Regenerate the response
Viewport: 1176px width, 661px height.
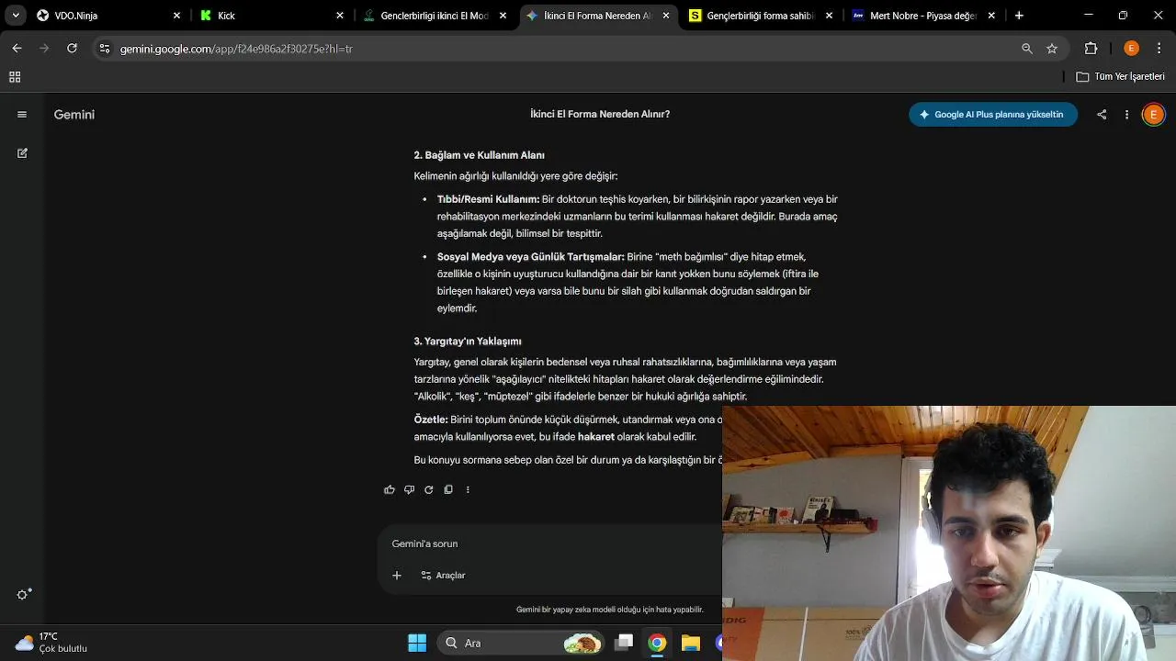coord(428,489)
